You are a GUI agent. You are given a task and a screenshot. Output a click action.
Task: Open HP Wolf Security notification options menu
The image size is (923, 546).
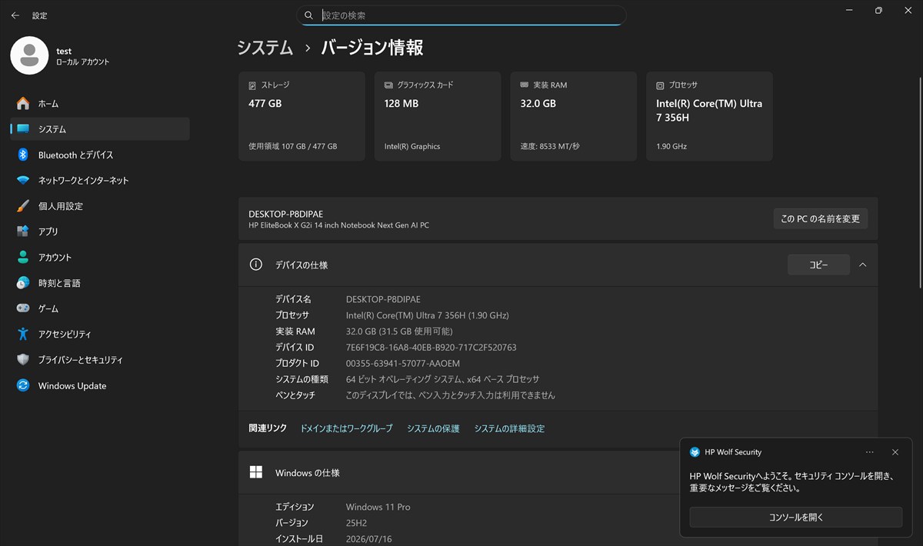click(869, 452)
